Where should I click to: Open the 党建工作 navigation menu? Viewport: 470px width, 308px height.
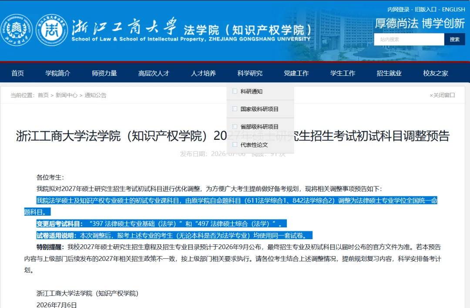[296, 73]
